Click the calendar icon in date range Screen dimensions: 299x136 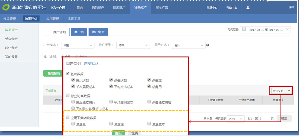tap(244, 29)
